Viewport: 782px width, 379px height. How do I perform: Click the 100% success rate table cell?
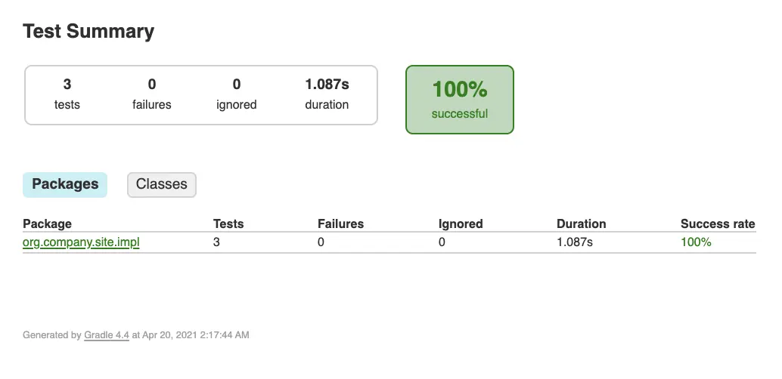click(x=696, y=242)
